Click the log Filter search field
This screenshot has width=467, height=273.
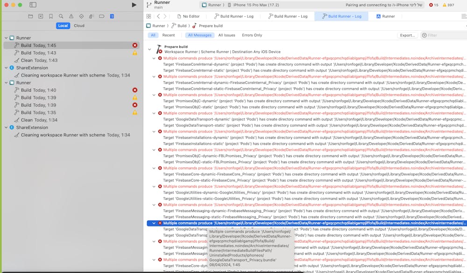pyautogui.click(x=444, y=35)
